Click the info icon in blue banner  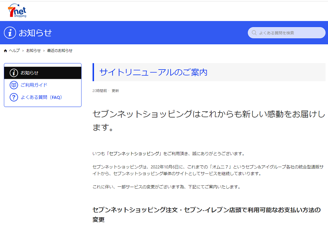10,33
